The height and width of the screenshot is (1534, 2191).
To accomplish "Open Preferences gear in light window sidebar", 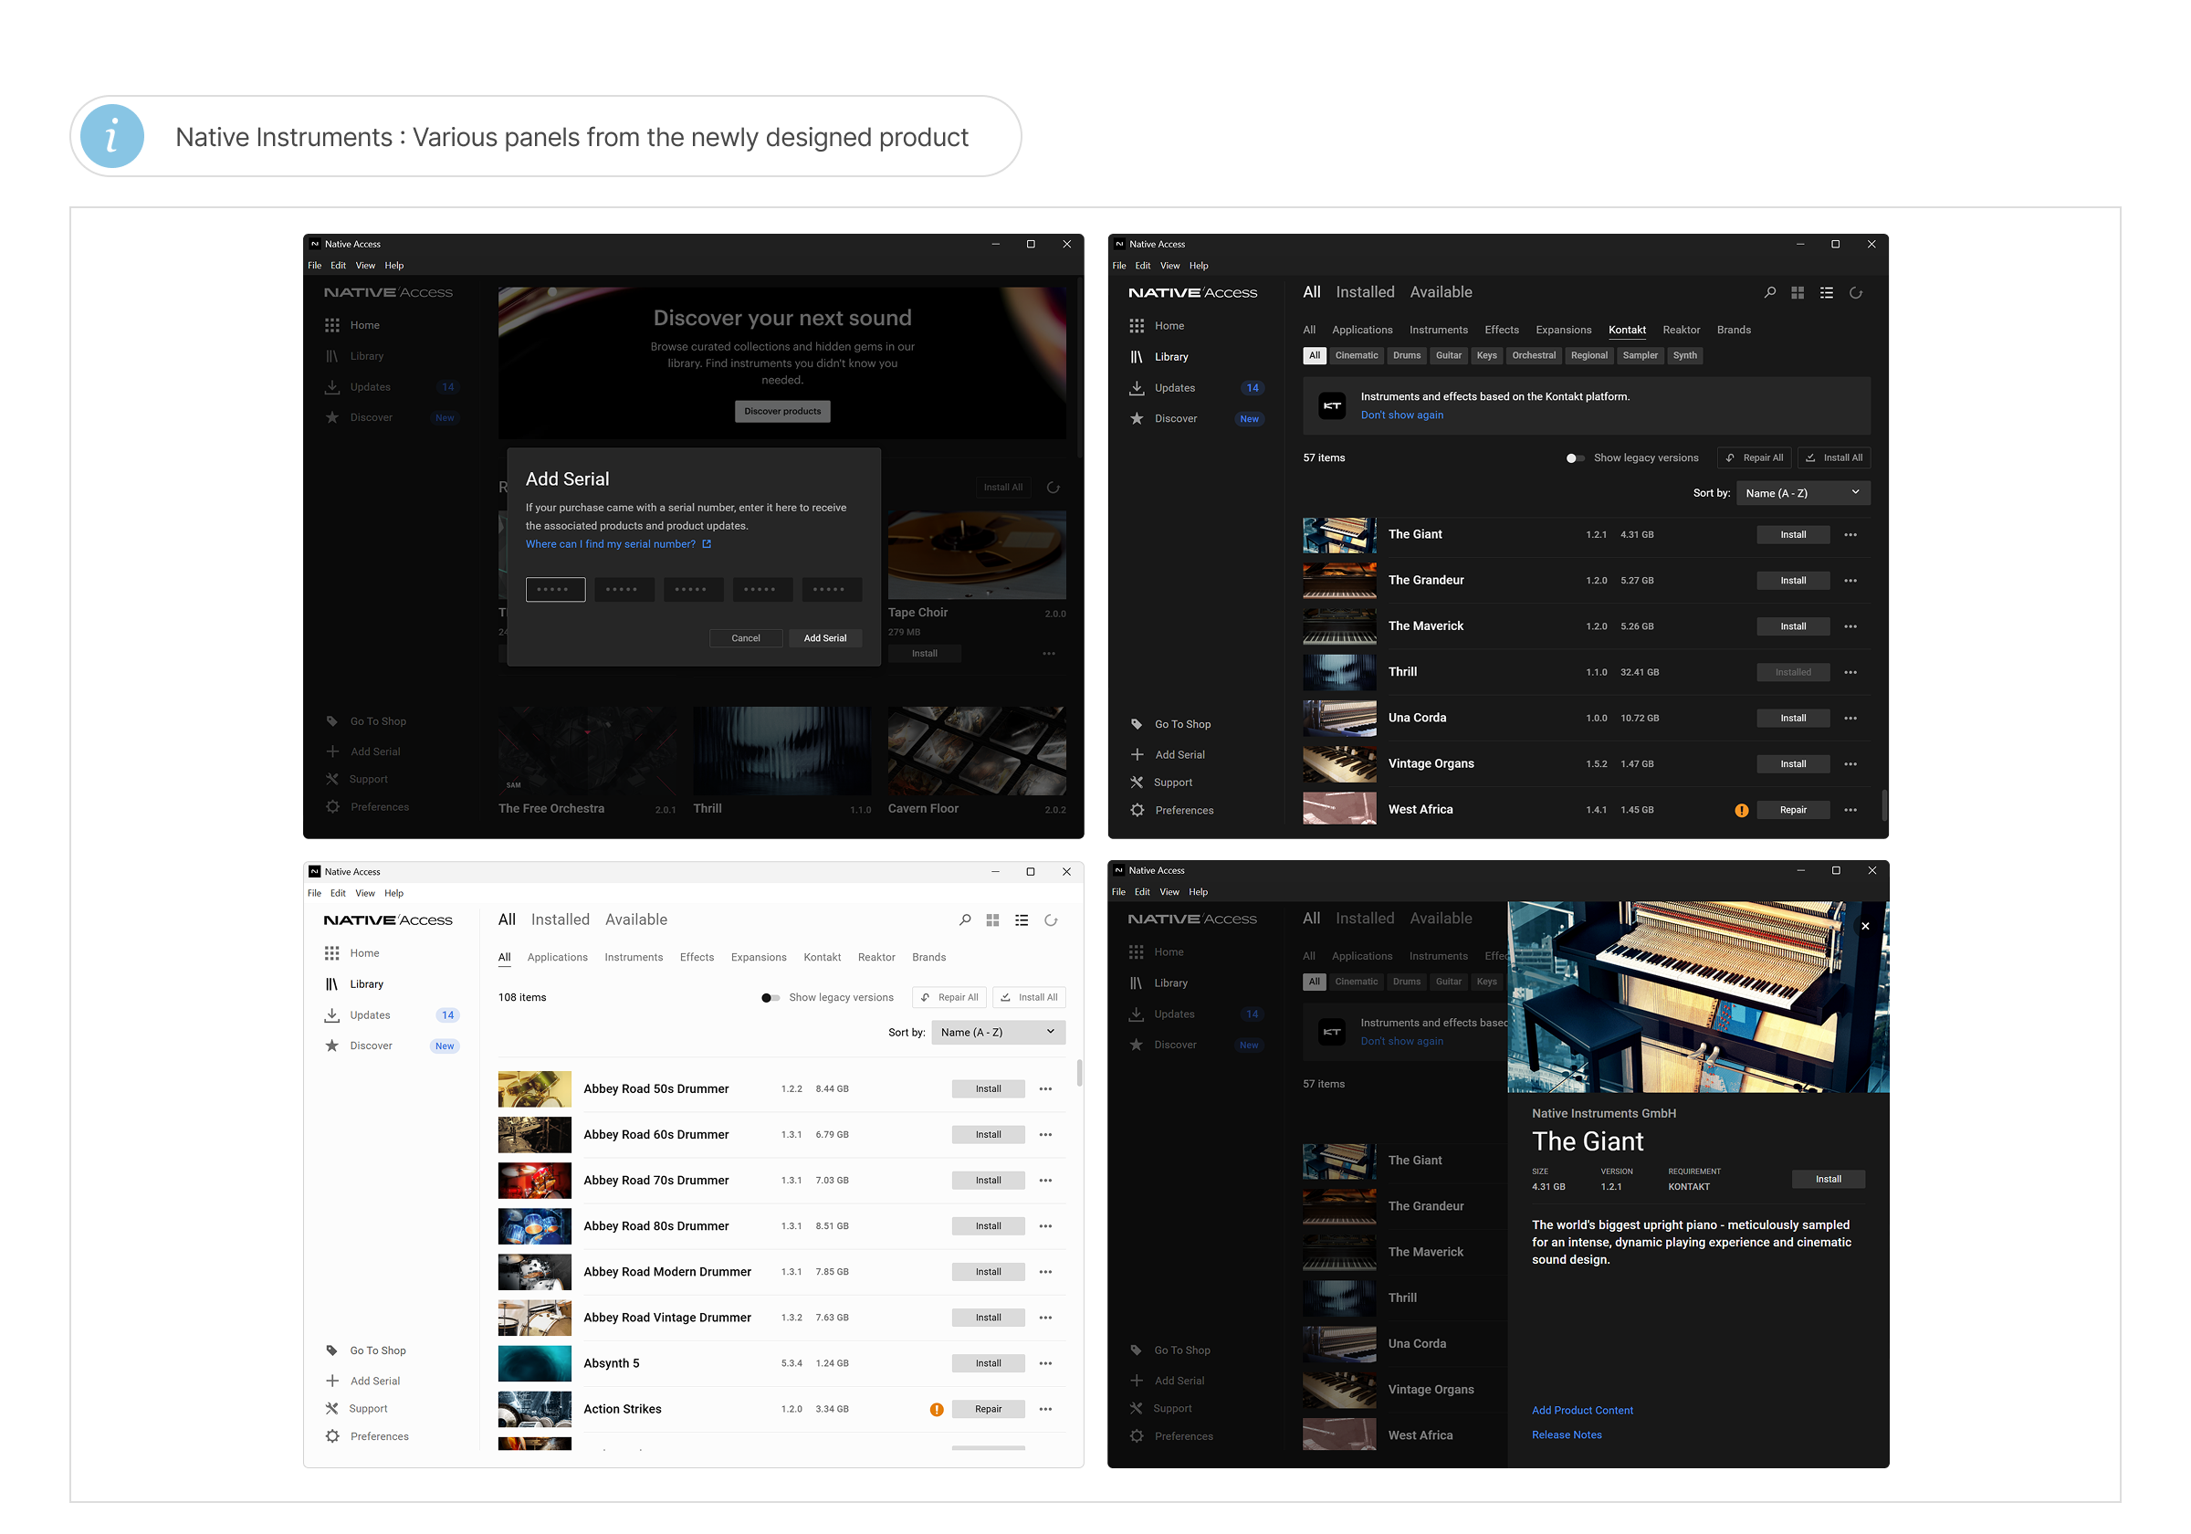I will [332, 1435].
